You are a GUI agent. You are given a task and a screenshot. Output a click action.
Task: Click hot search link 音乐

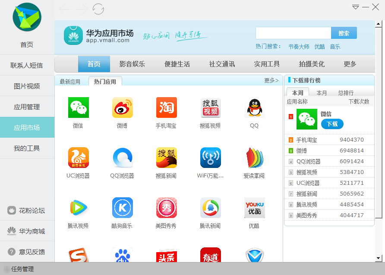pyautogui.click(x=335, y=47)
